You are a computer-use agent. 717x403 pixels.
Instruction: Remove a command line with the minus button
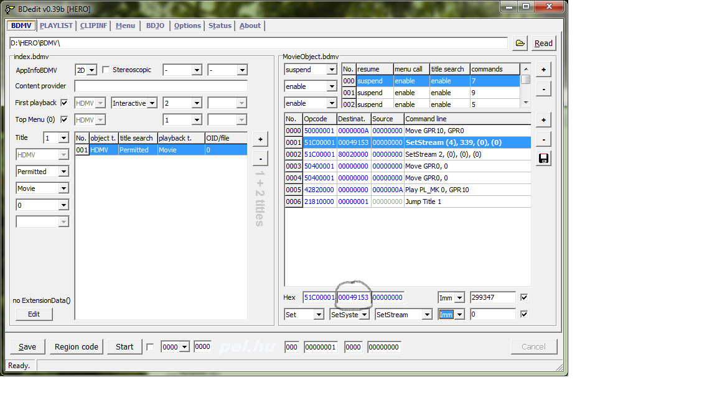[543, 139]
